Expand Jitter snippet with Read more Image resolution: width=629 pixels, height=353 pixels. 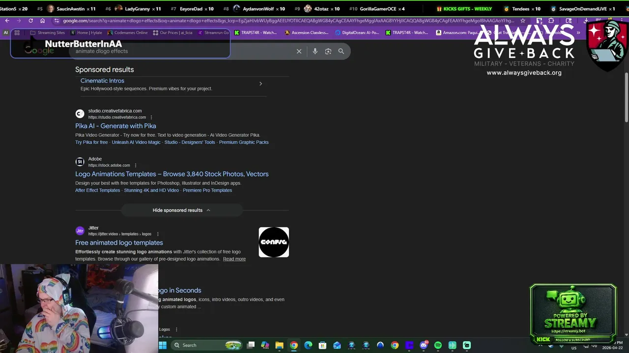click(234, 259)
